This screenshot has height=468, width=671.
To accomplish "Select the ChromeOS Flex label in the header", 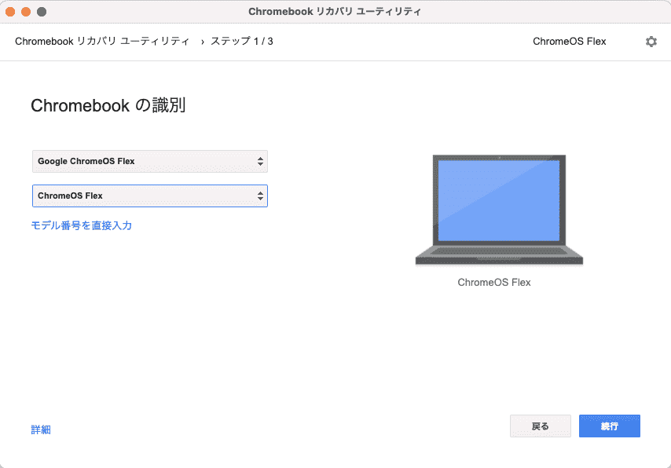I will click(x=569, y=42).
